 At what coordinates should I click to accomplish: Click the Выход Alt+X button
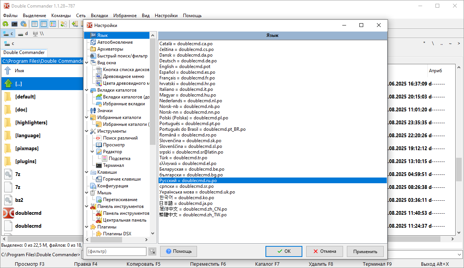435,264
